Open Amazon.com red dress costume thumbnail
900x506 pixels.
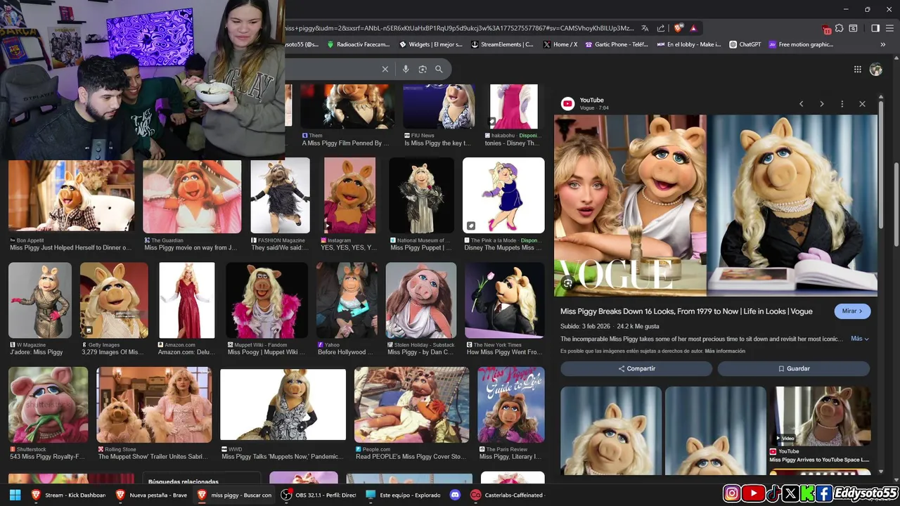click(x=187, y=300)
